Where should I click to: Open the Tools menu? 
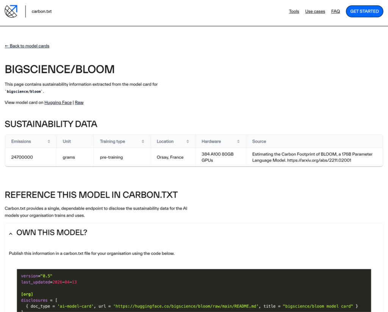(294, 11)
